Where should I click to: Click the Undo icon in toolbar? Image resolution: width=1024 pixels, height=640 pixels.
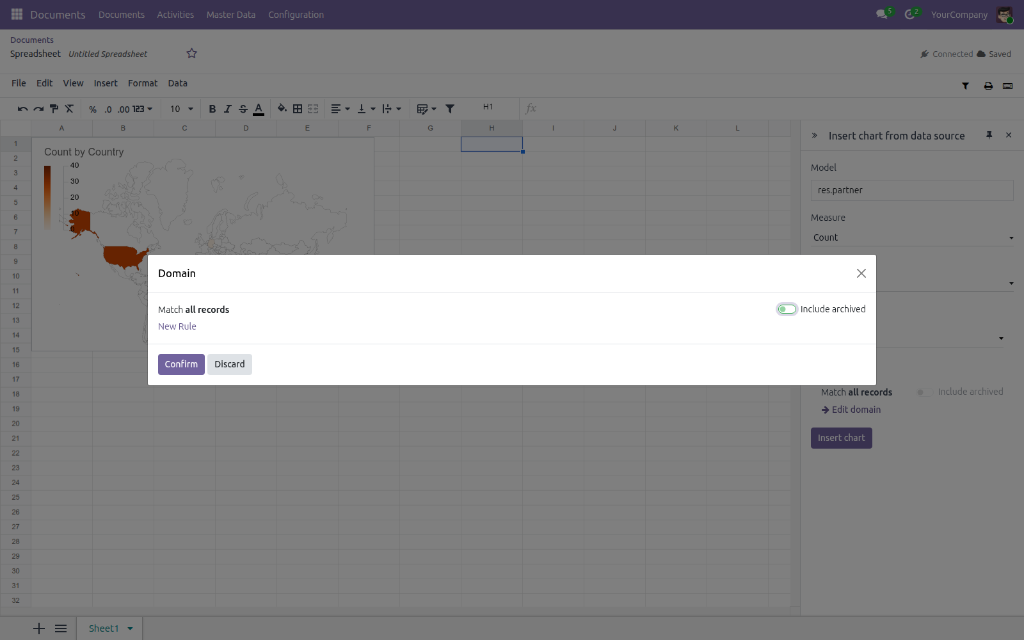coord(23,109)
